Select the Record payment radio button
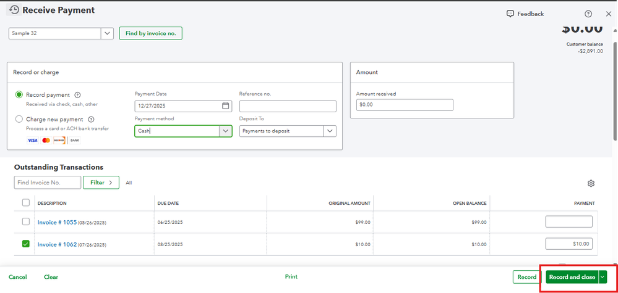This screenshot has width=618, height=293. click(x=19, y=94)
